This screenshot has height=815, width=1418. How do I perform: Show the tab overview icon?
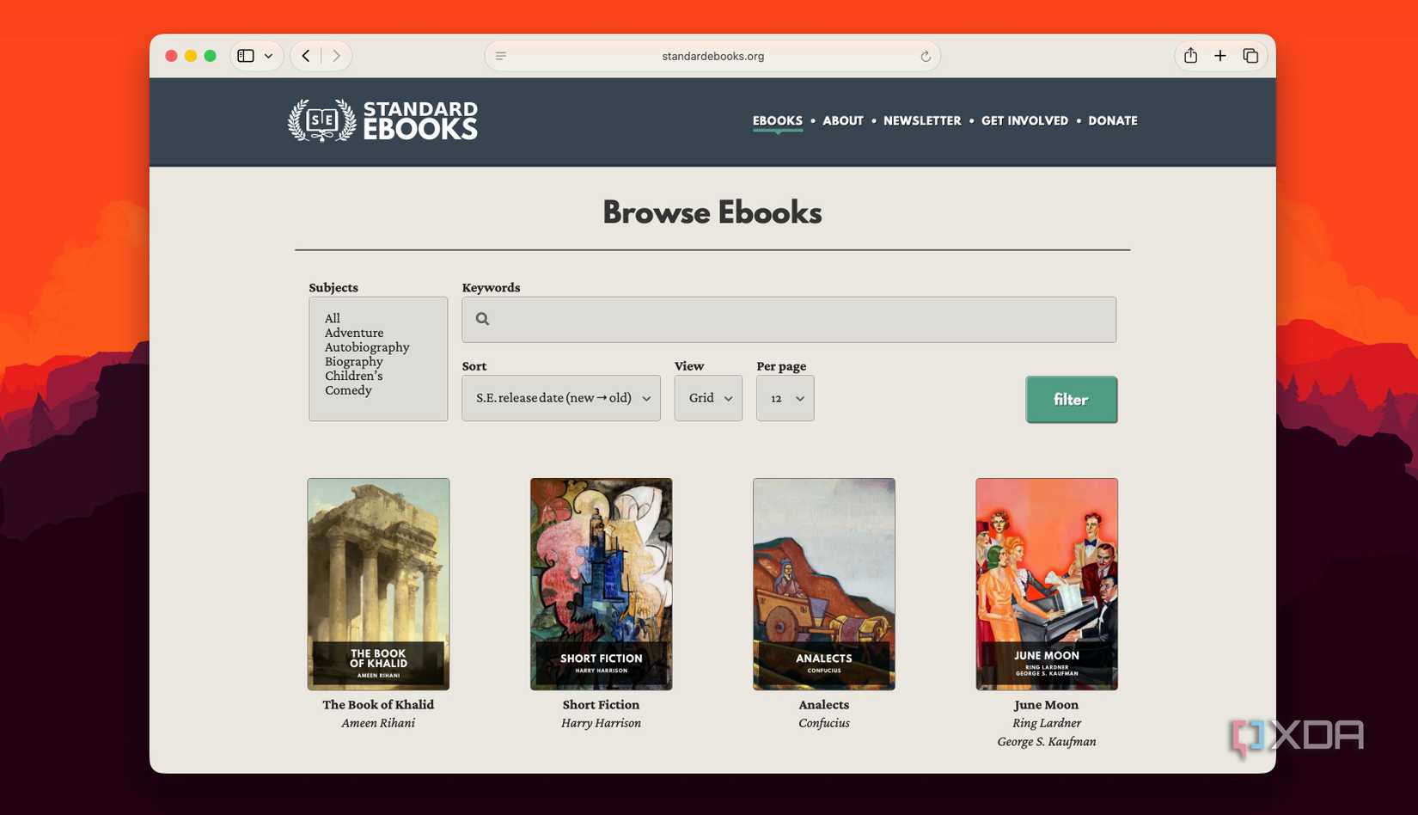pos(1250,56)
